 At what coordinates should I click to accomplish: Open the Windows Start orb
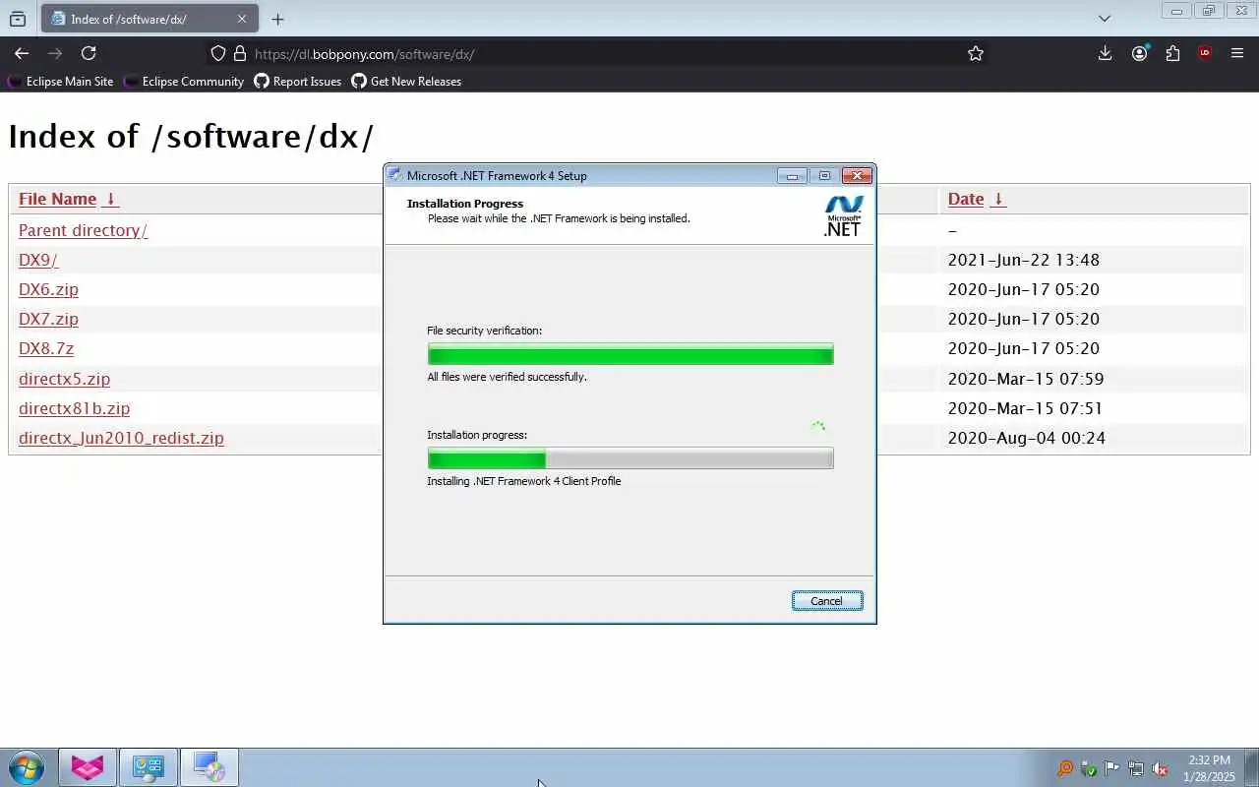coord(27,767)
